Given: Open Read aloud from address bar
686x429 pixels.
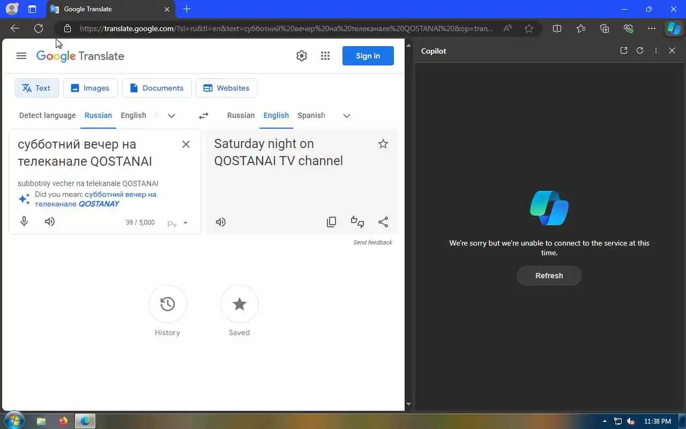Looking at the screenshot, I should 508,28.
